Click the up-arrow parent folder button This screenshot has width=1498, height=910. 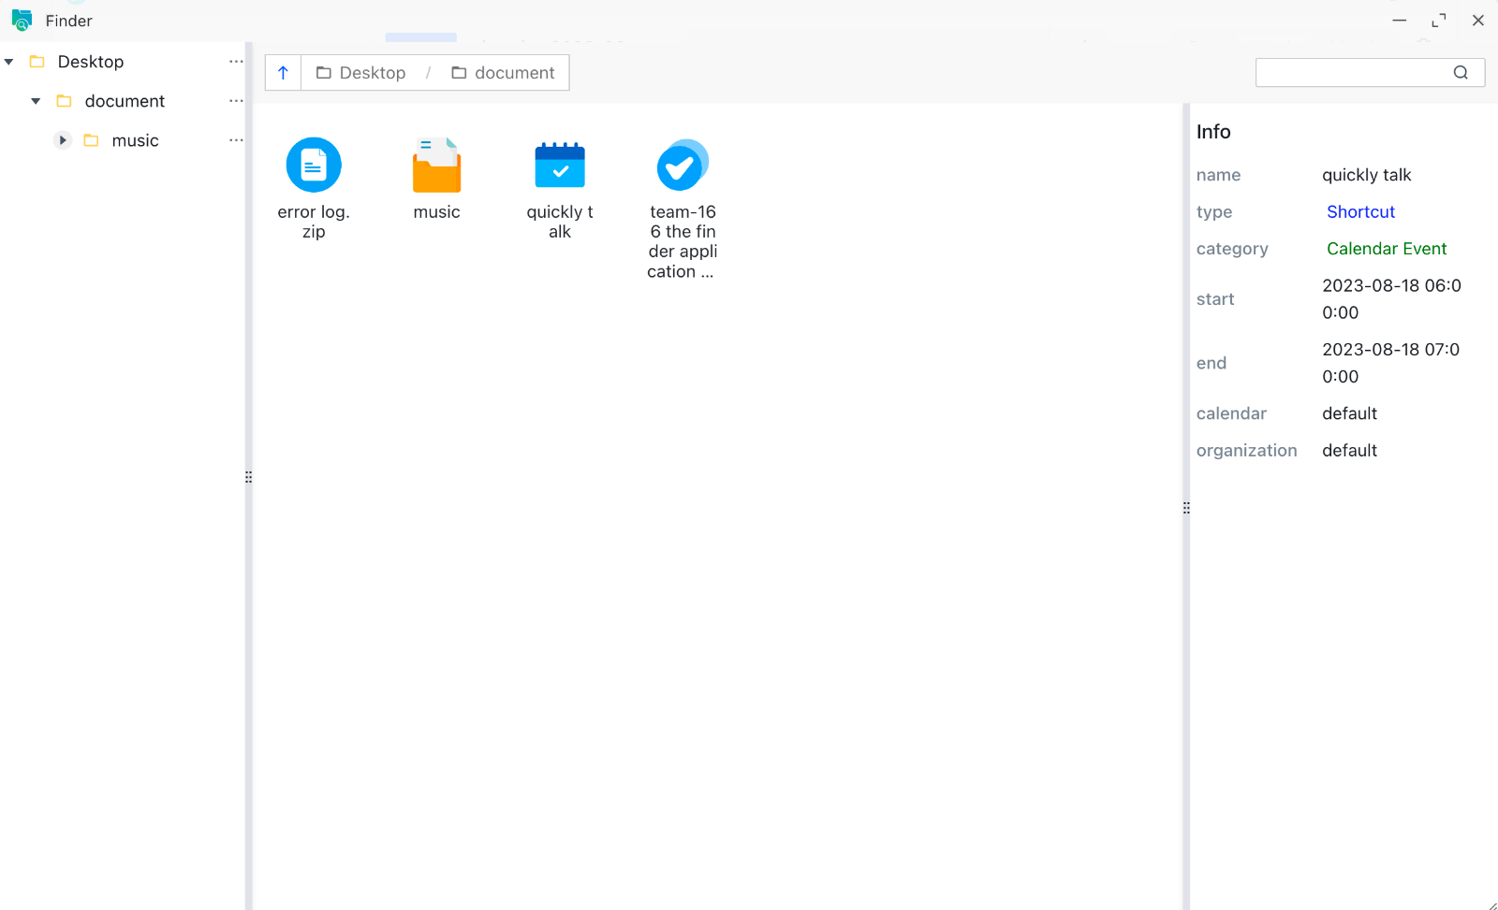click(x=283, y=73)
